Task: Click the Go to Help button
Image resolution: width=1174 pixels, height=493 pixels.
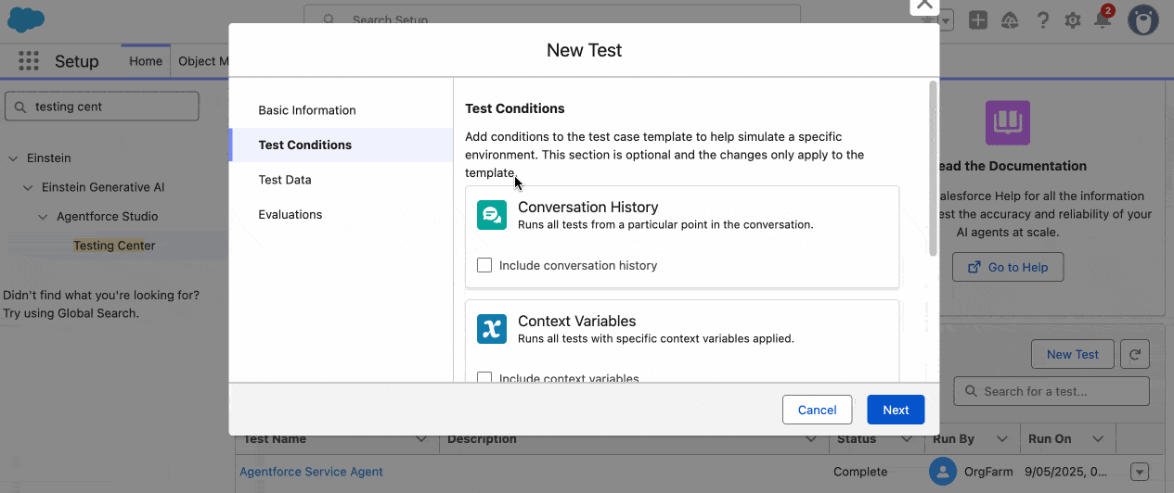Action: click(1008, 267)
